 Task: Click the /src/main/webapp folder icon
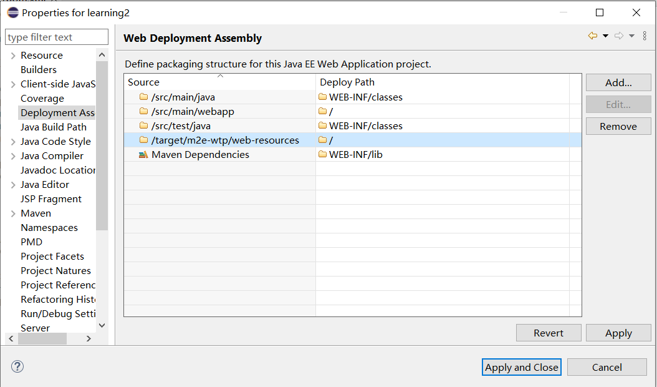click(143, 112)
